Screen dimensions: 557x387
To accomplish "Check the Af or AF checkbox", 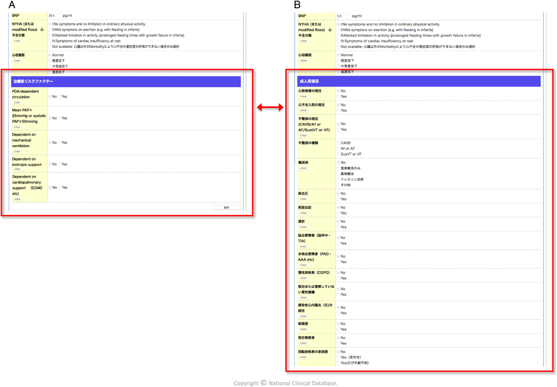I will coord(338,148).
